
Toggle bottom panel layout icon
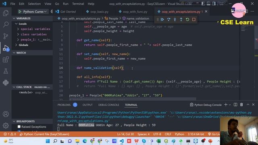click(x=208, y=4)
